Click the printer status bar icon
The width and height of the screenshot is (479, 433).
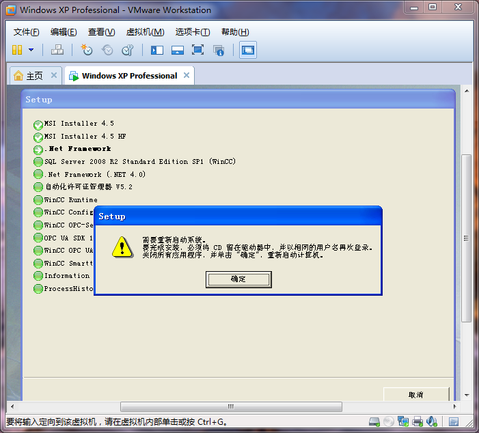(x=418, y=421)
